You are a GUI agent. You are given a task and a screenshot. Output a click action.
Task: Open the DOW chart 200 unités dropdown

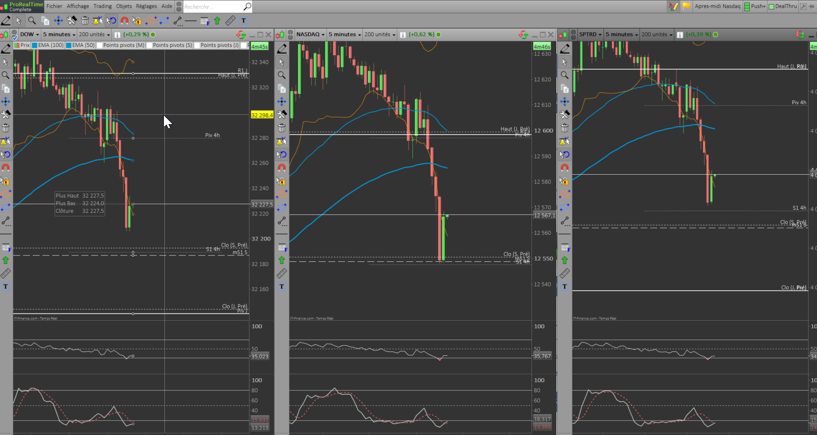pos(94,34)
